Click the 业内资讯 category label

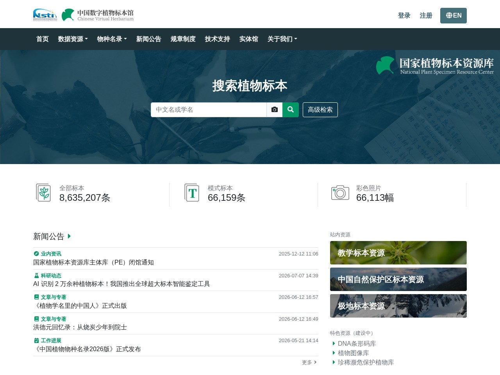click(x=51, y=254)
